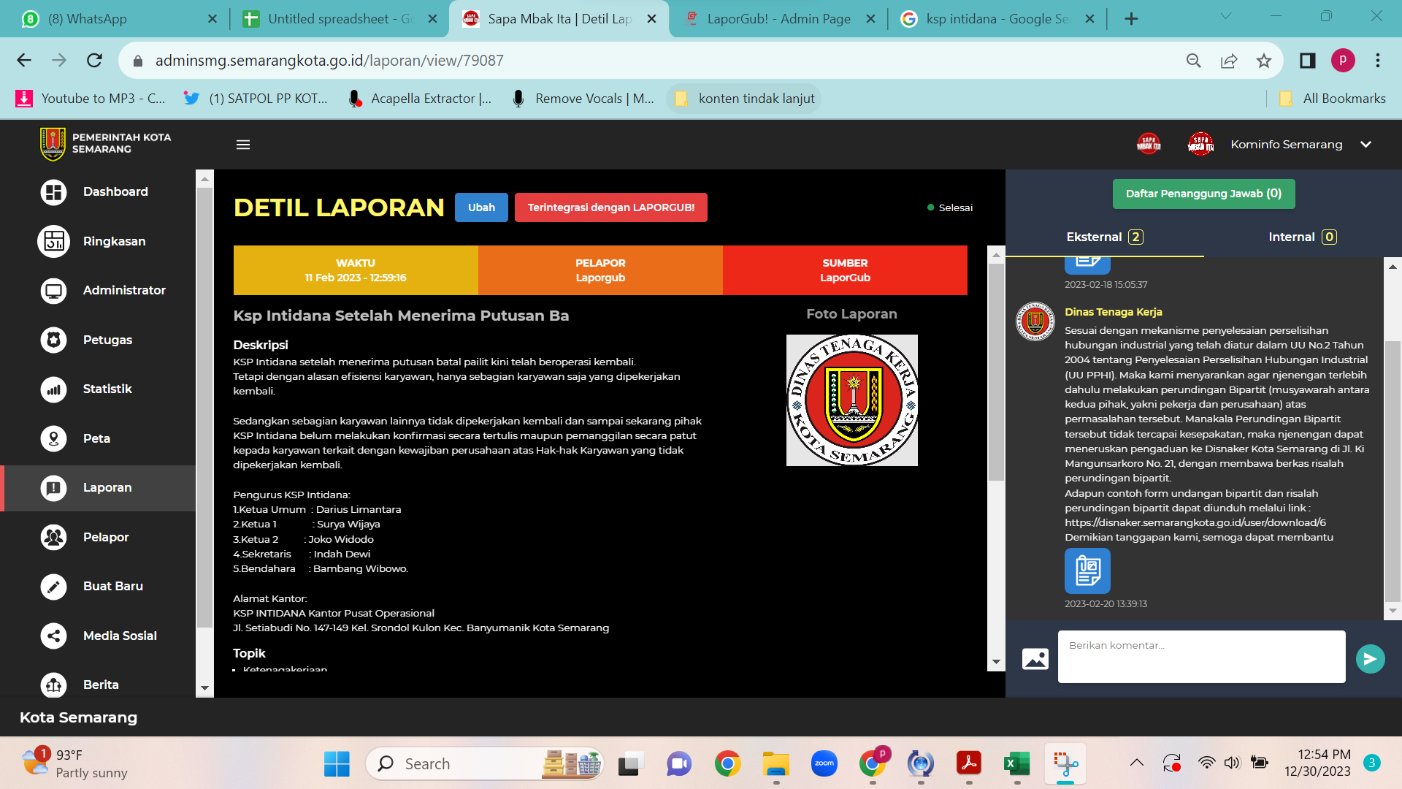Open the Ringkasan sidebar icon

pyautogui.click(x=53, y=241)
